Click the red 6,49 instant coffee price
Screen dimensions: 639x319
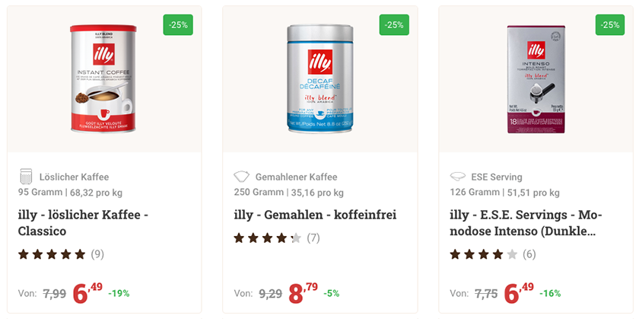(87, 292)
